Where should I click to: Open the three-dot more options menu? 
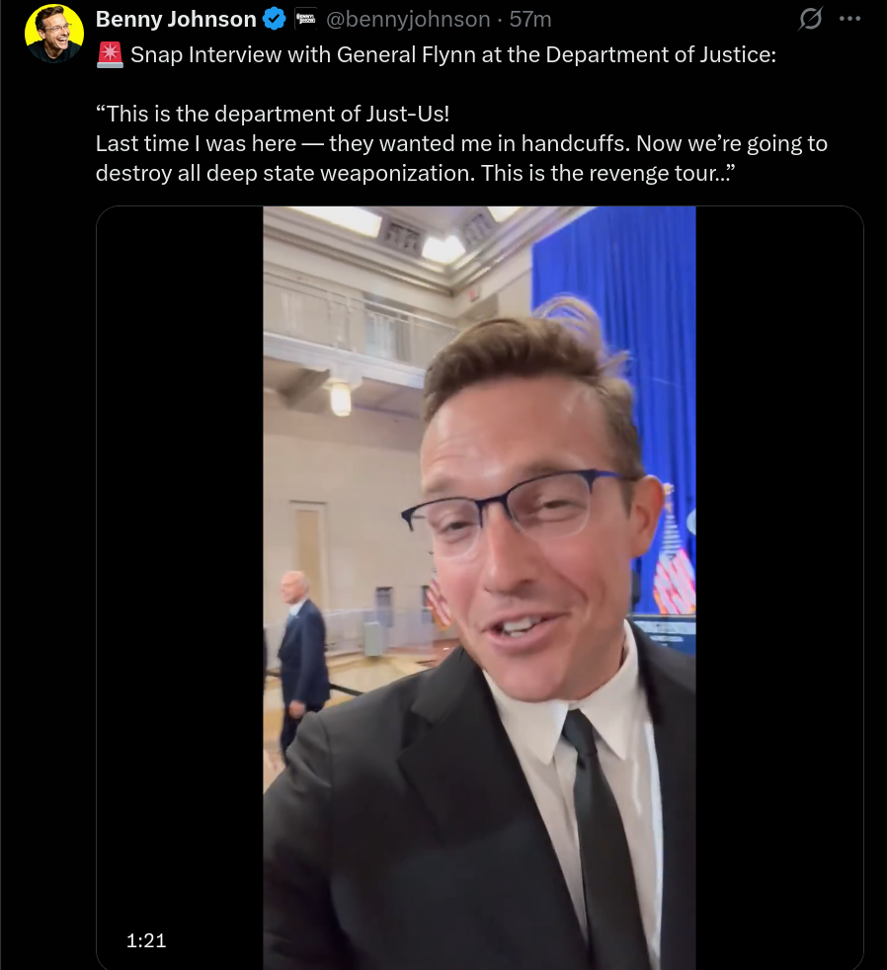coord(849,19)
